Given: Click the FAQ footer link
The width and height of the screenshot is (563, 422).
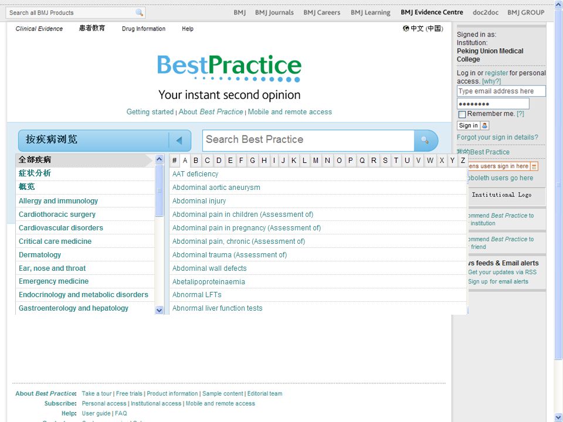Looking at the screenshot, I should pos(121,413).
